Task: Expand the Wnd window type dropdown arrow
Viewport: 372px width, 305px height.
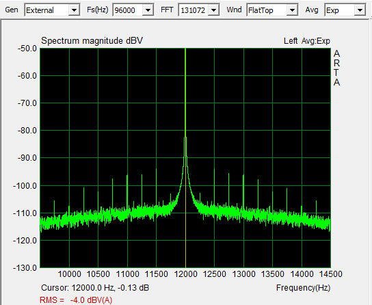Action: tap(292, 10)
